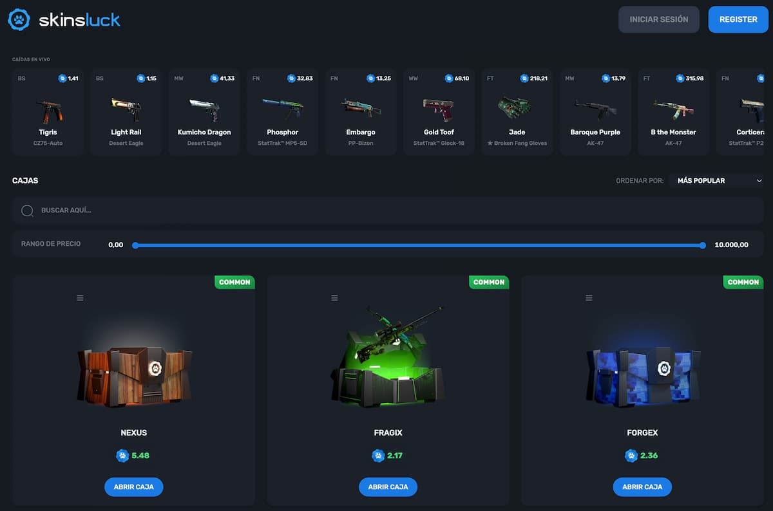Click the Common badge on FRAGIX case

click(489, 282)
